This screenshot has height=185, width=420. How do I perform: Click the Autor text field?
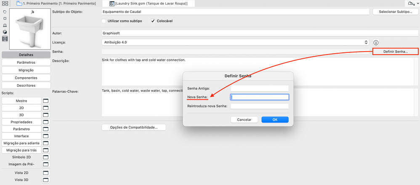tap(260, 34)
